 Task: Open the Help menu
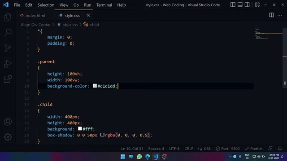coord(122,5)
